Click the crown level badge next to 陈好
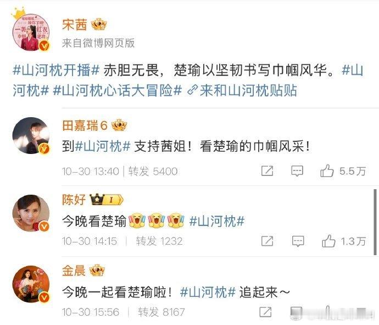The width and height of the screenshot is (379, 325). pos(107,200)
